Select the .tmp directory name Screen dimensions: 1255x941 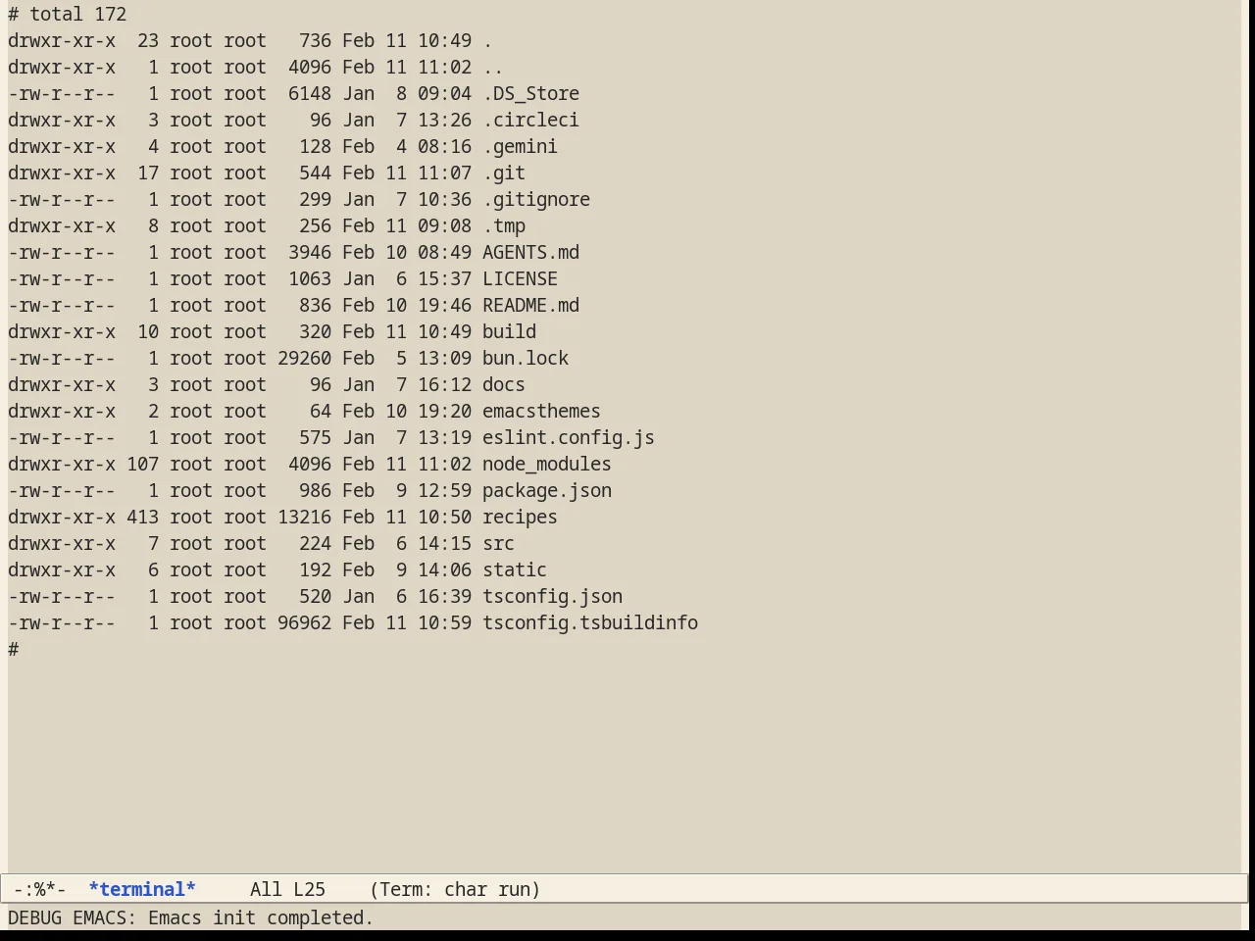click(504, 225)
